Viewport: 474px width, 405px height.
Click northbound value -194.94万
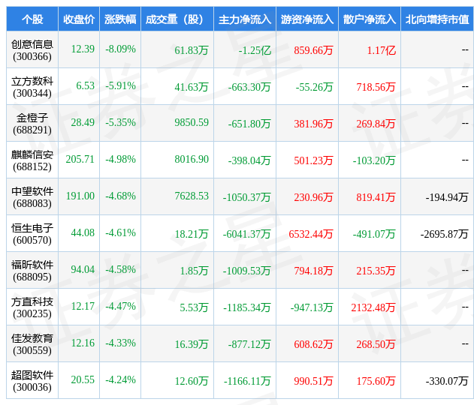tap(447, 197)
